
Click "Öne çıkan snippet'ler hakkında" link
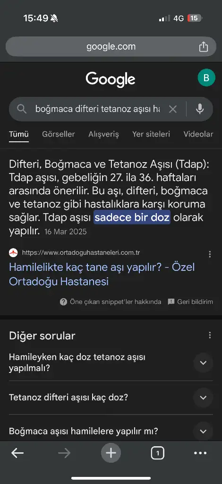[x=111, y=302]
